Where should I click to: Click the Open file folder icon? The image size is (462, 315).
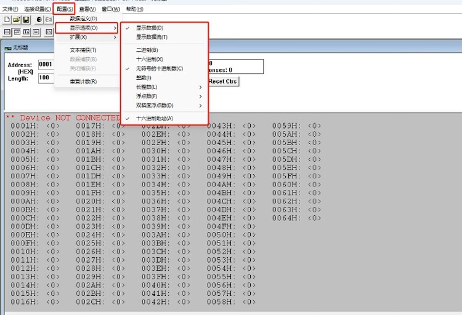pos(17,20)
